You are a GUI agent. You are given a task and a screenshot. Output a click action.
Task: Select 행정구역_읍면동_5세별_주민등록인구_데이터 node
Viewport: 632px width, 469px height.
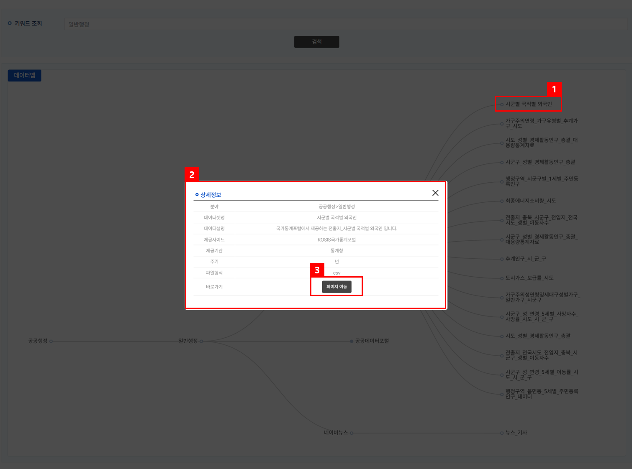[541, 394]
